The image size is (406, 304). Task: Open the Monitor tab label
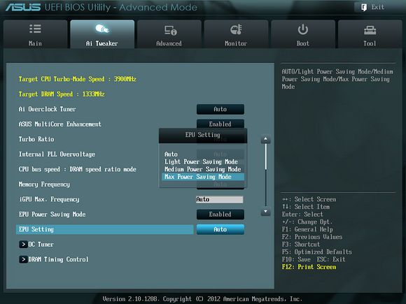(236, 43)
